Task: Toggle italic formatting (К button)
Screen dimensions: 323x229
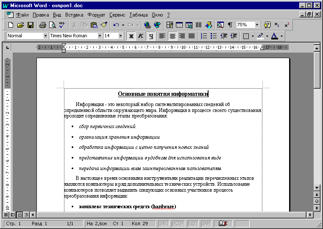Action: point(141,36)
